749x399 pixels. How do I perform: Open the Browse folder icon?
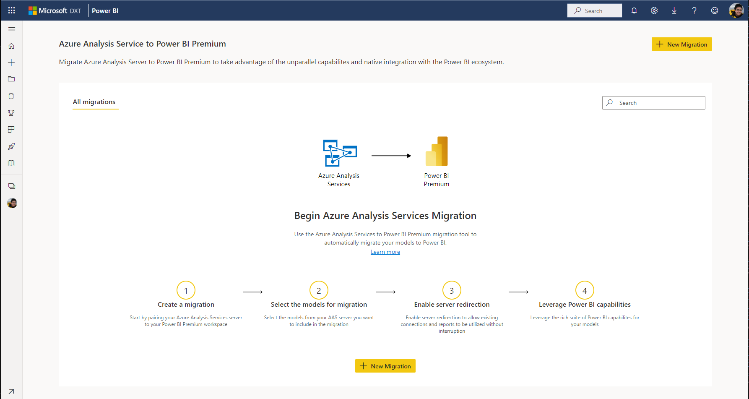pos(11,79)
